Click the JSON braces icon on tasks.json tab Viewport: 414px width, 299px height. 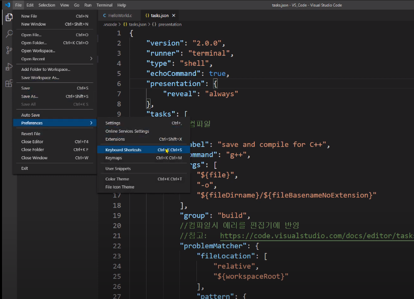point(148,16)
